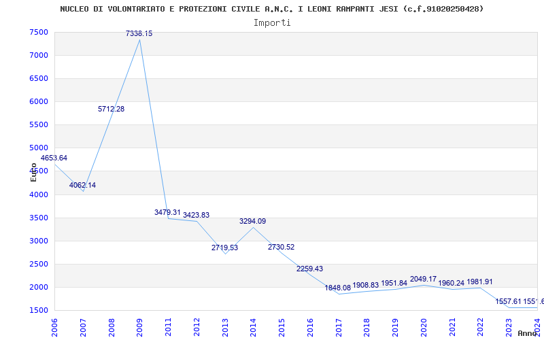Select the 2049.17 data label
Image resolution: width=544 pixels, height=340 pixels.
[x=423, y=279]
